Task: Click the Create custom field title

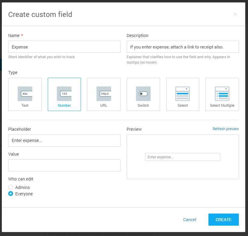Action: pos(40,15)
